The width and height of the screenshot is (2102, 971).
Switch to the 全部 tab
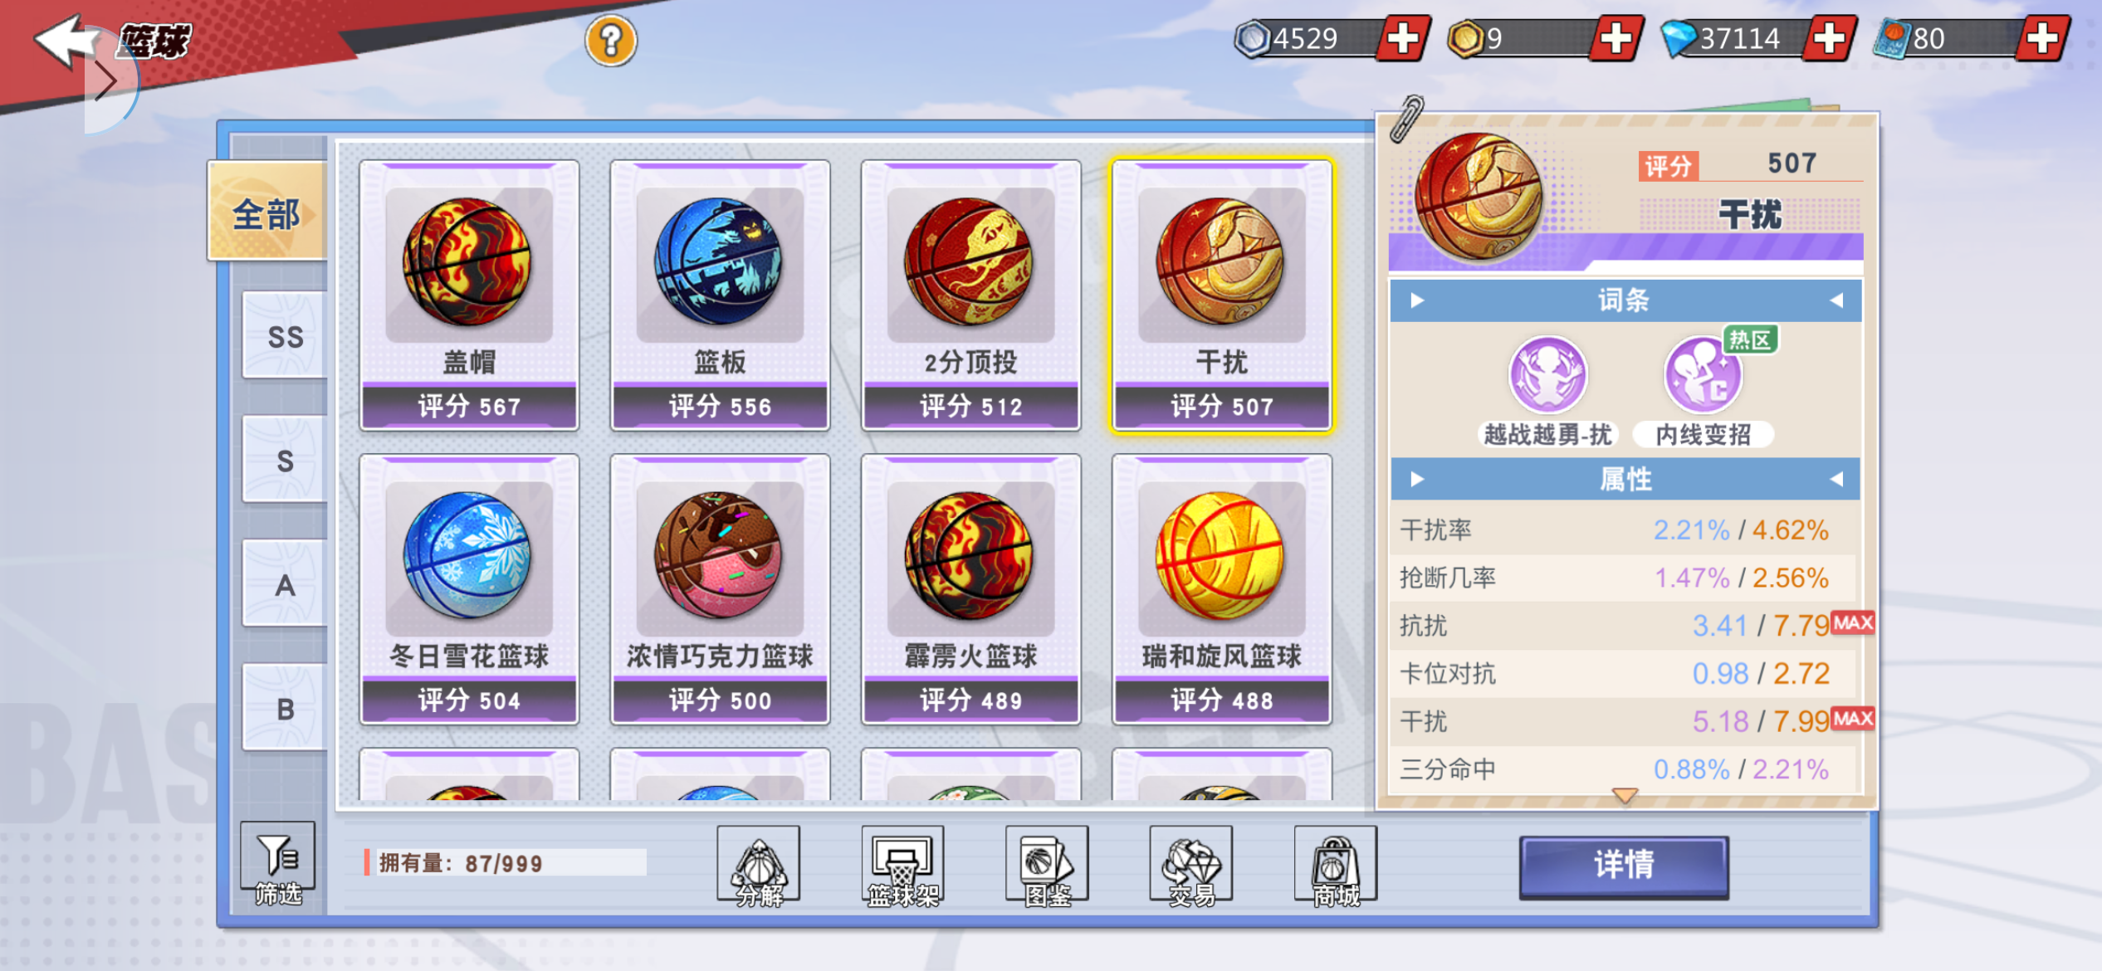click(x=267, y=213)
